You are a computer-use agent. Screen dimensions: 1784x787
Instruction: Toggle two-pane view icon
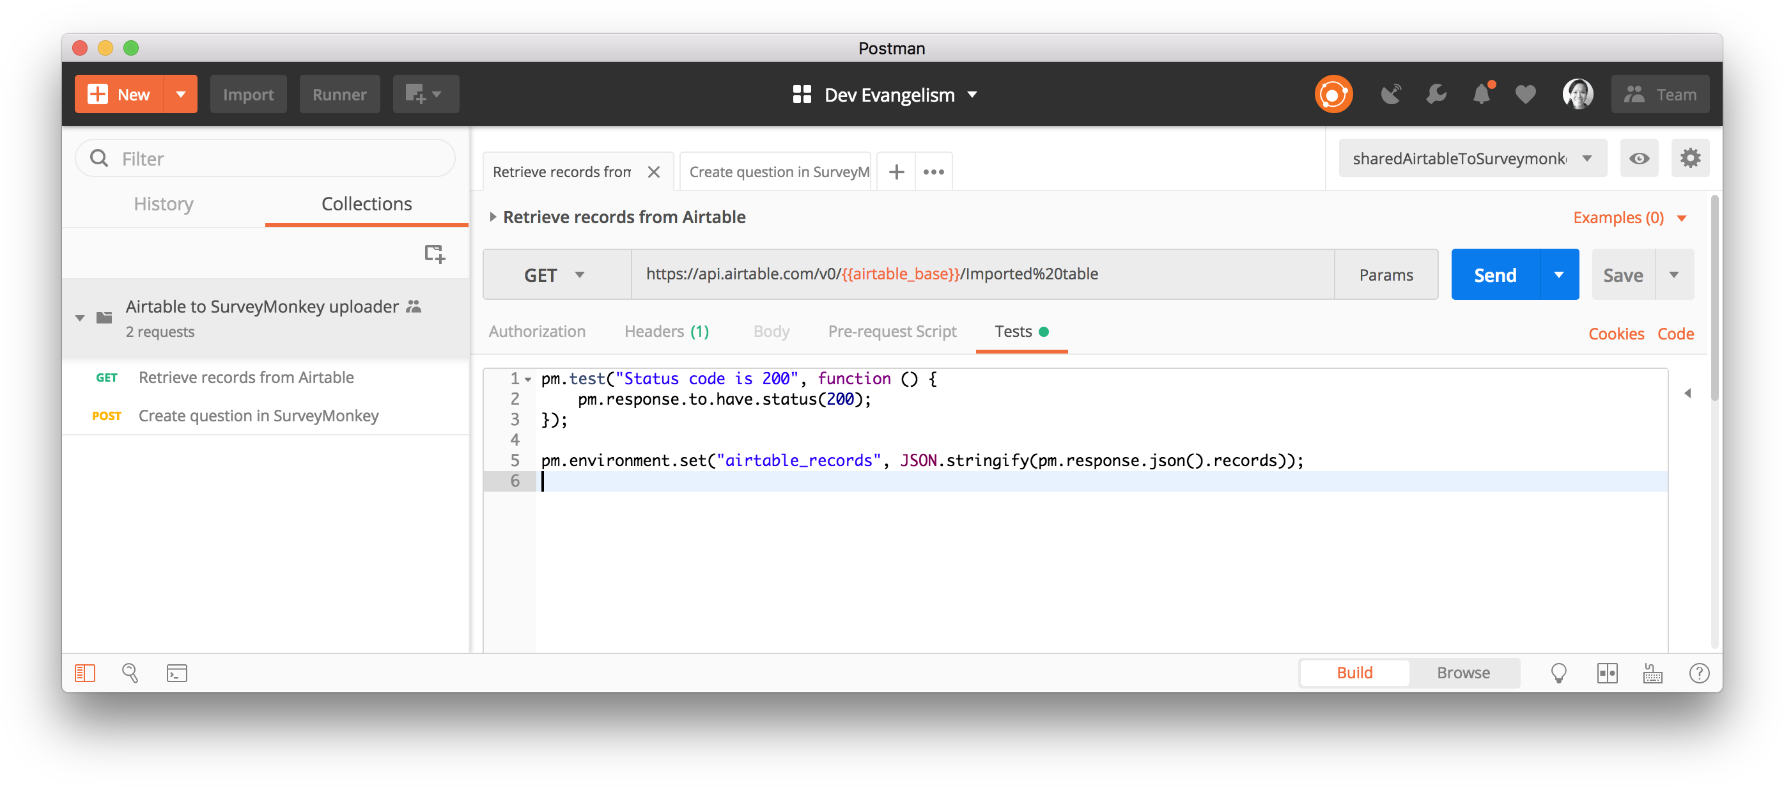[1606, 673]
